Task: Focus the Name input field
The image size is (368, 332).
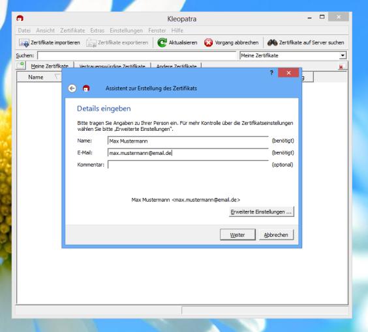Action: [x=188, y=141]
